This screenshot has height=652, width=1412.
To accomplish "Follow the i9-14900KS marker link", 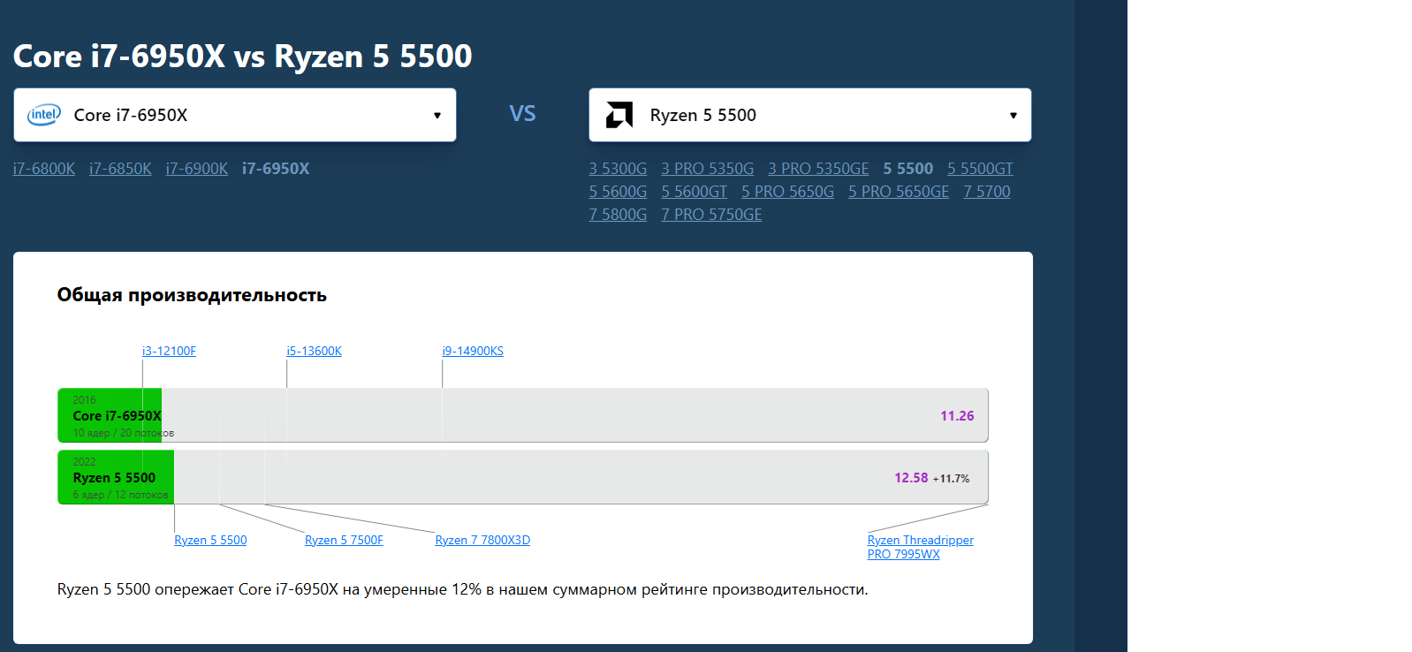I will pyautogui.click(x=473, y=351).
